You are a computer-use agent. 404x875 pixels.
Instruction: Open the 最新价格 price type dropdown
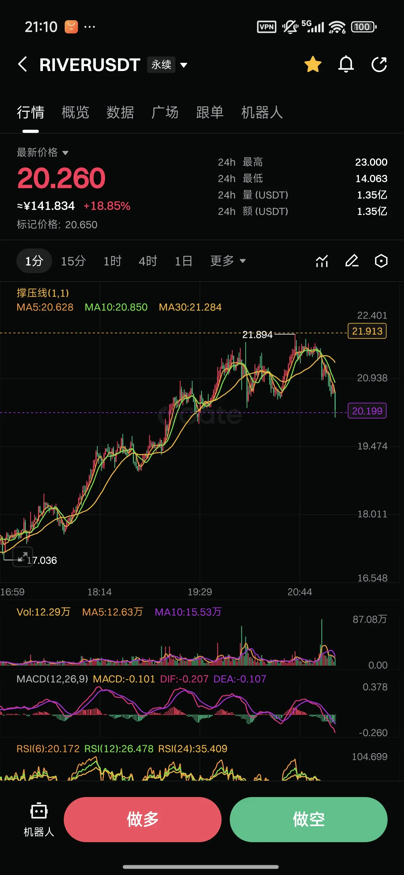tap(43, 152)
